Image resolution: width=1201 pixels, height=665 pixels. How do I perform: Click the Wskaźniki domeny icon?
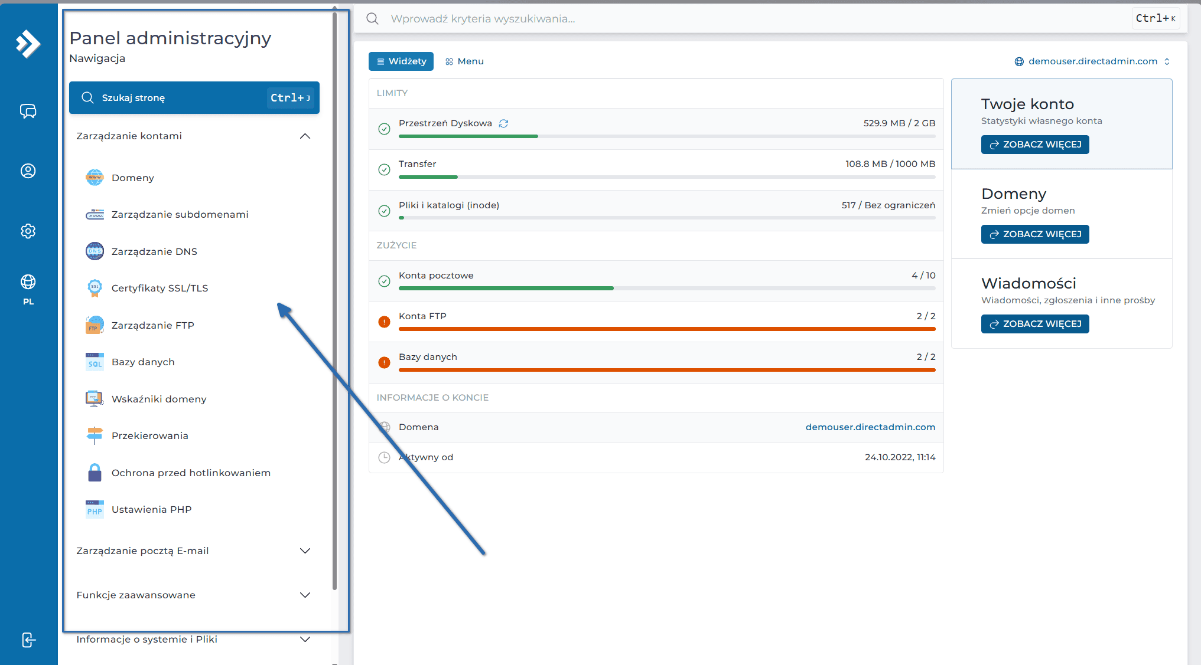pos(95,399)
